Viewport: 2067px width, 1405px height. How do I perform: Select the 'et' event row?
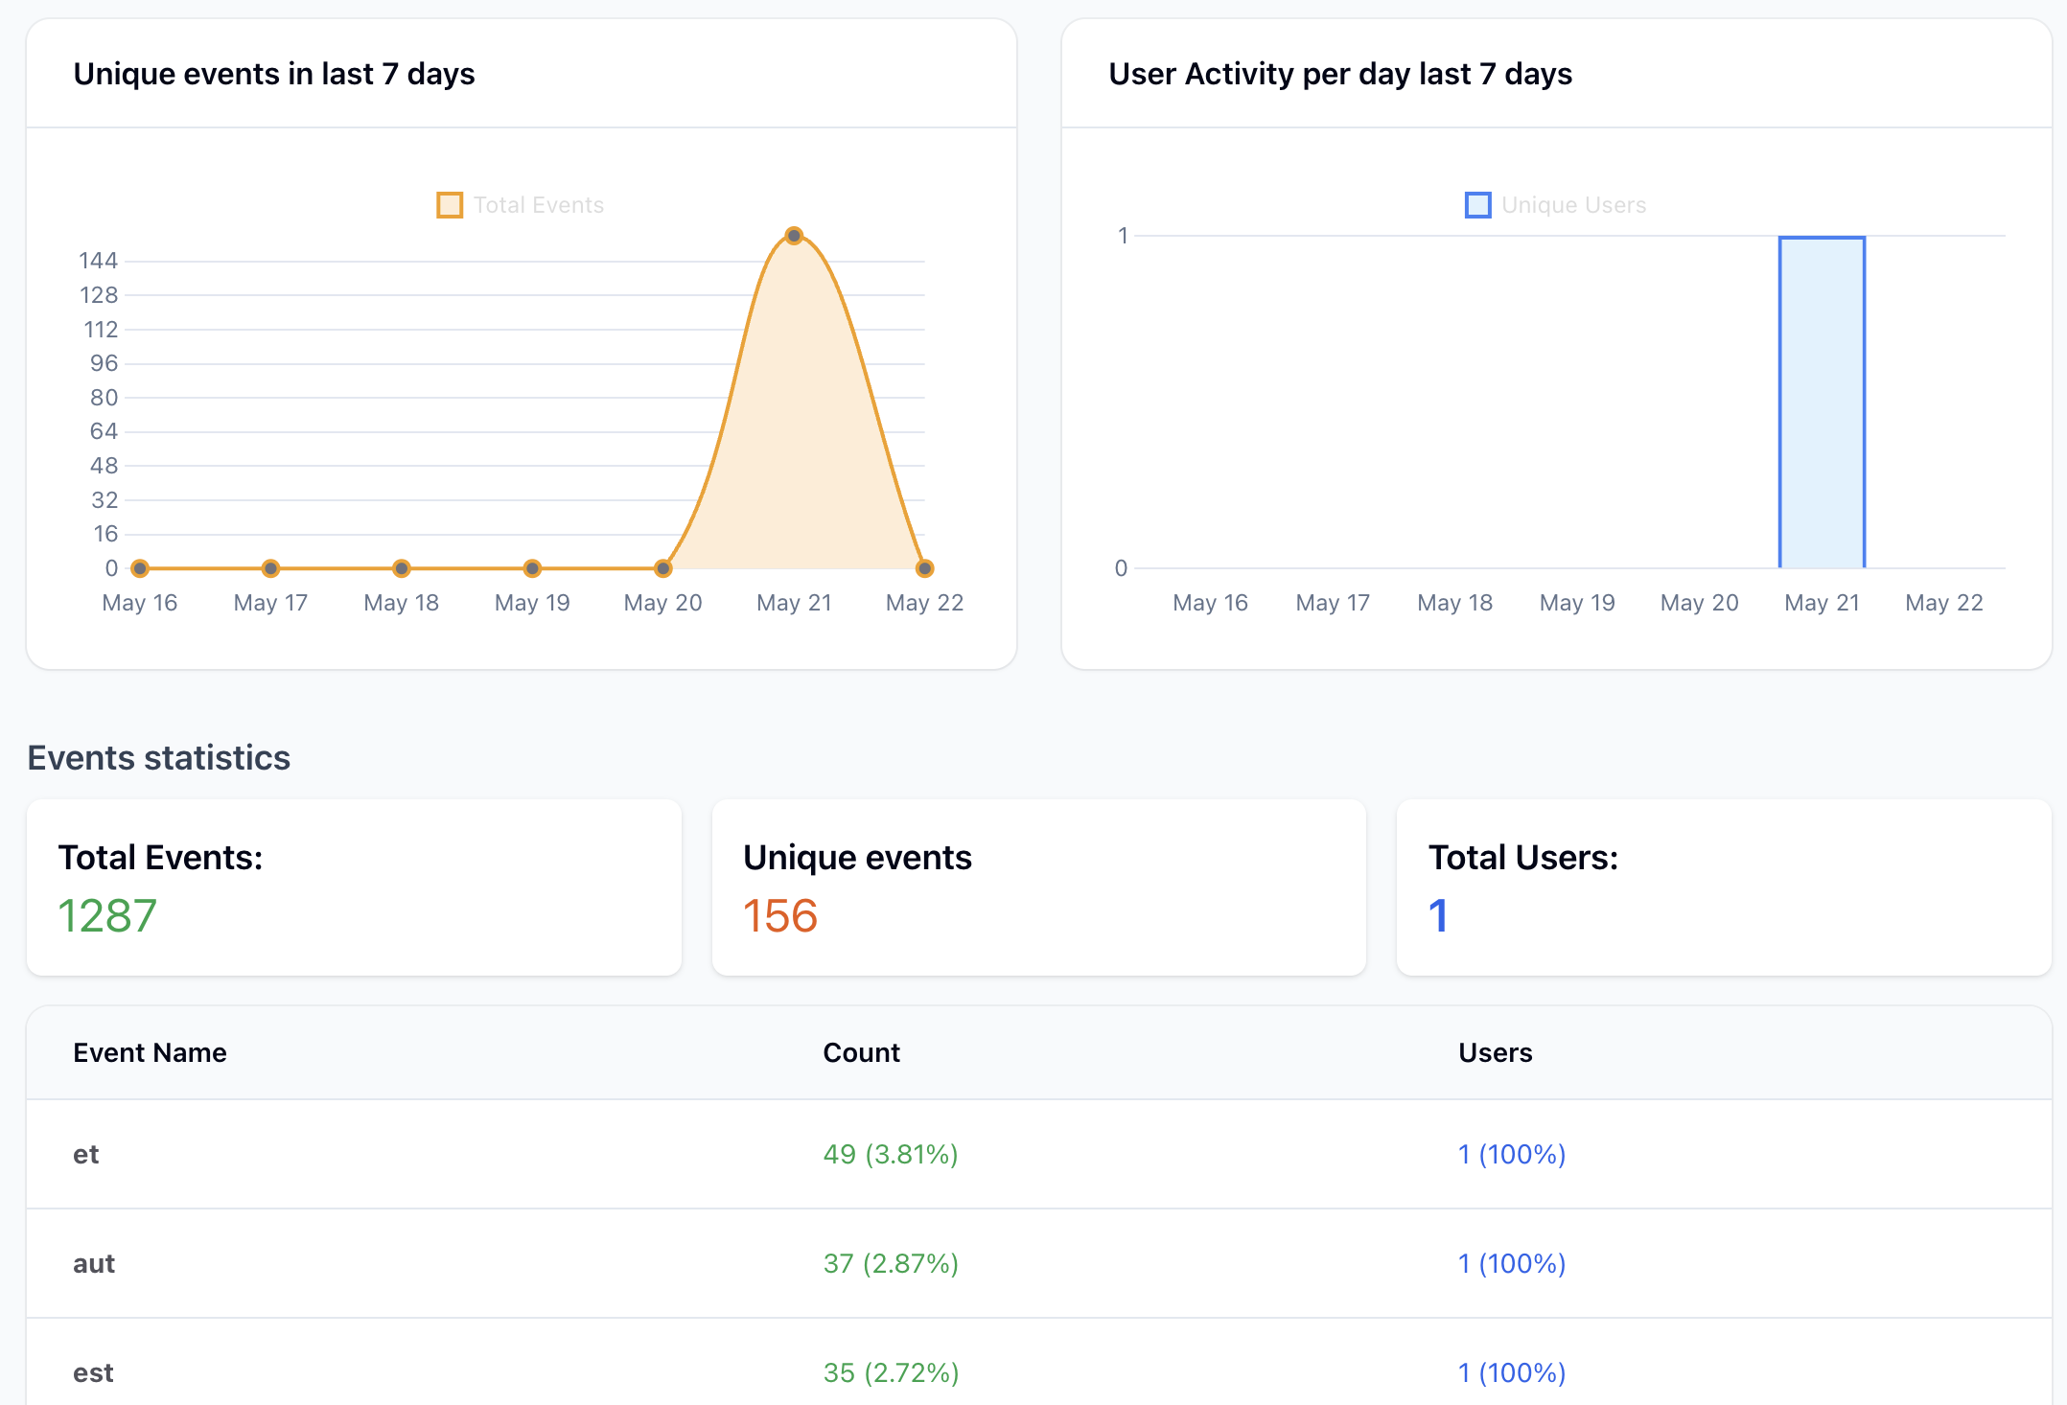pos(86,1154)
